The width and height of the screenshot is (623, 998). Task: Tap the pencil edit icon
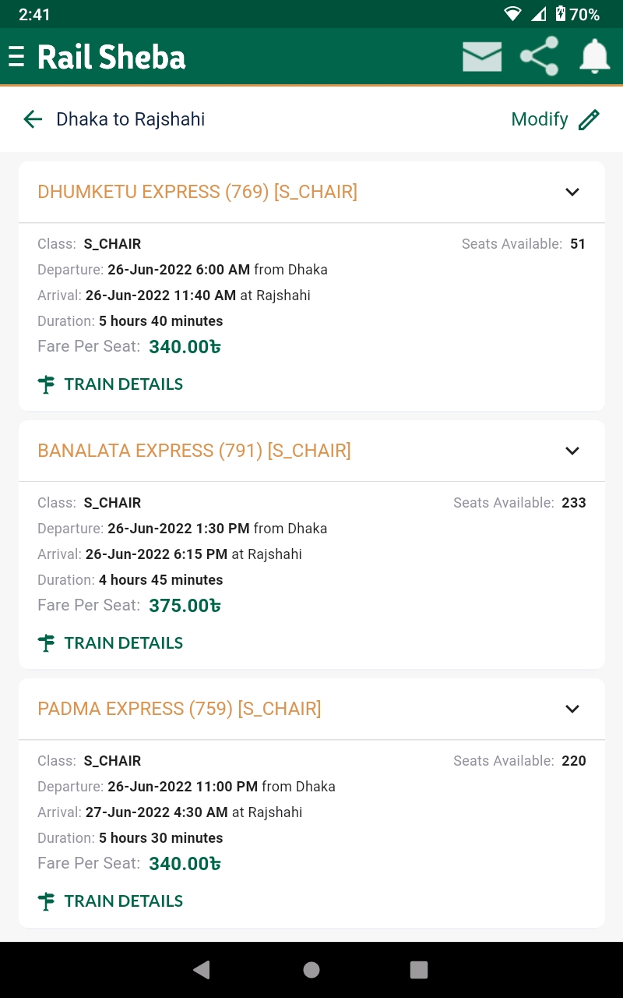pyautogui.click(x=590, y=119)
